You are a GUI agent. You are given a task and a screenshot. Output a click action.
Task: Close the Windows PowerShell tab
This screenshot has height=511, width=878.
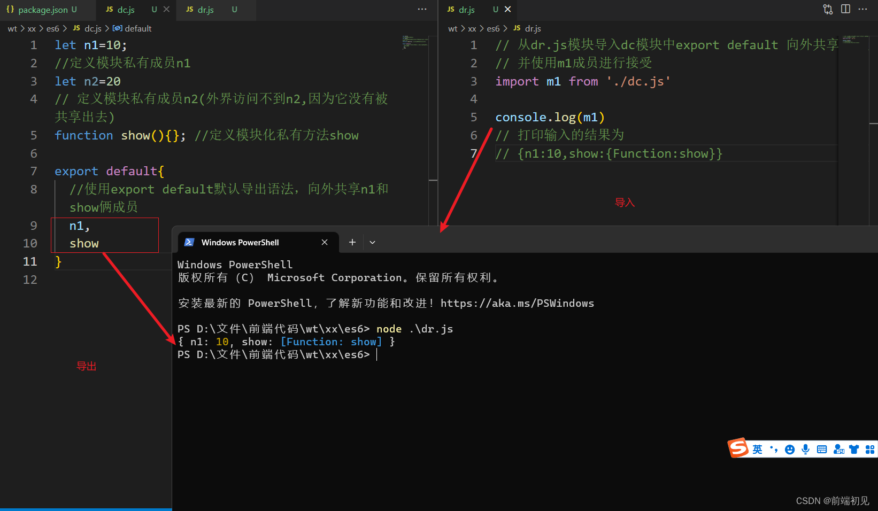pos(325,242)
